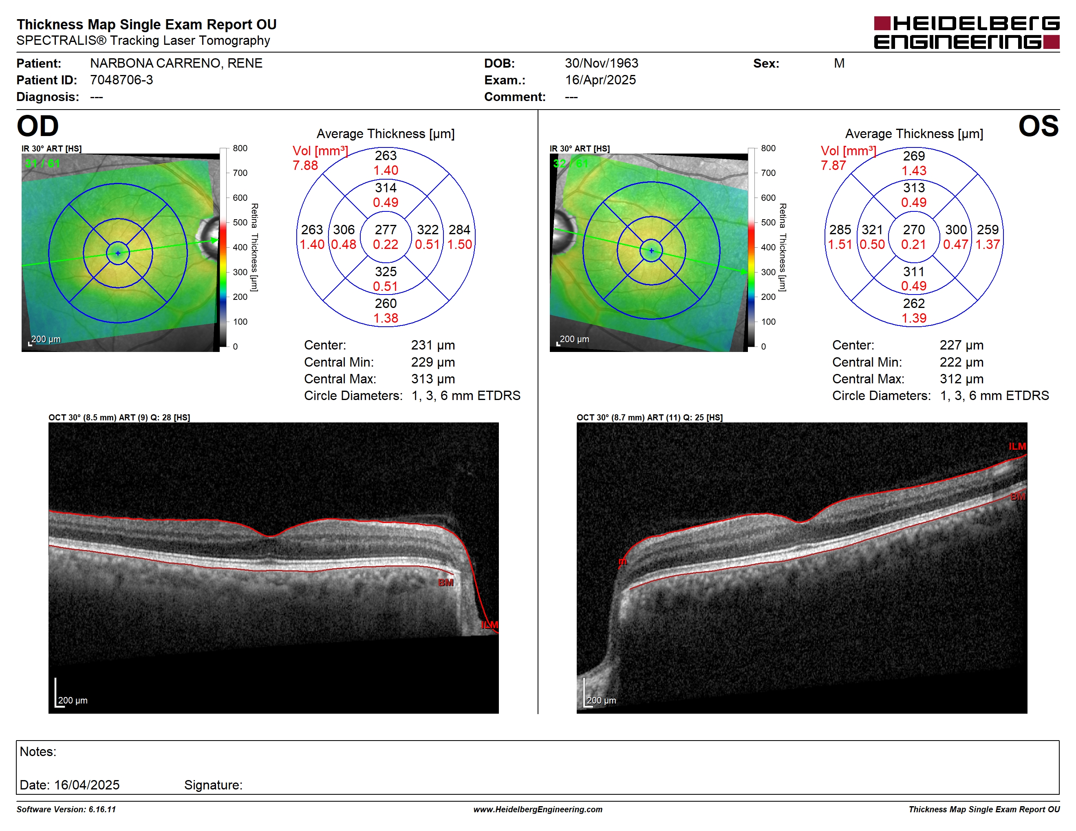Click OS inner superior thickness 313
The image size is (1076, 831).
tap(913, 187)
